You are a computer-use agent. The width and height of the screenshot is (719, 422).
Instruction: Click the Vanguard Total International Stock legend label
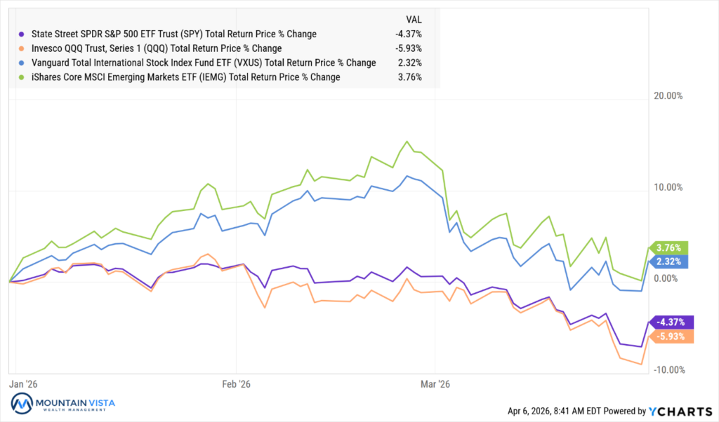[202, 62]
